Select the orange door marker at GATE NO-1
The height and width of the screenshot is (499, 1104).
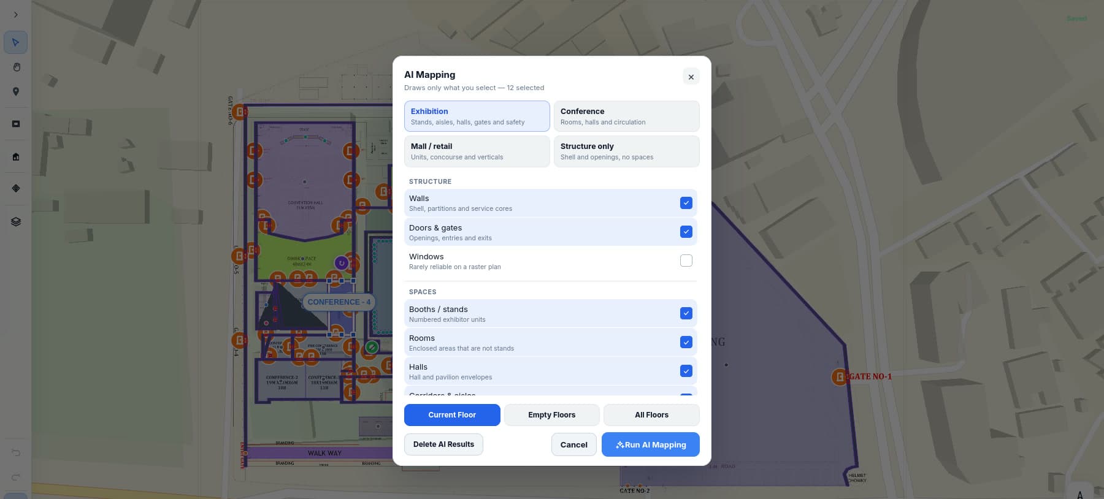pyautogui.click(x=839, y=376)
